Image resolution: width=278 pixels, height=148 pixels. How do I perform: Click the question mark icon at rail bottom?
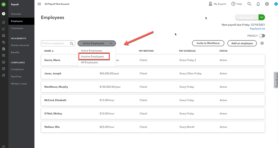point(4,147)
